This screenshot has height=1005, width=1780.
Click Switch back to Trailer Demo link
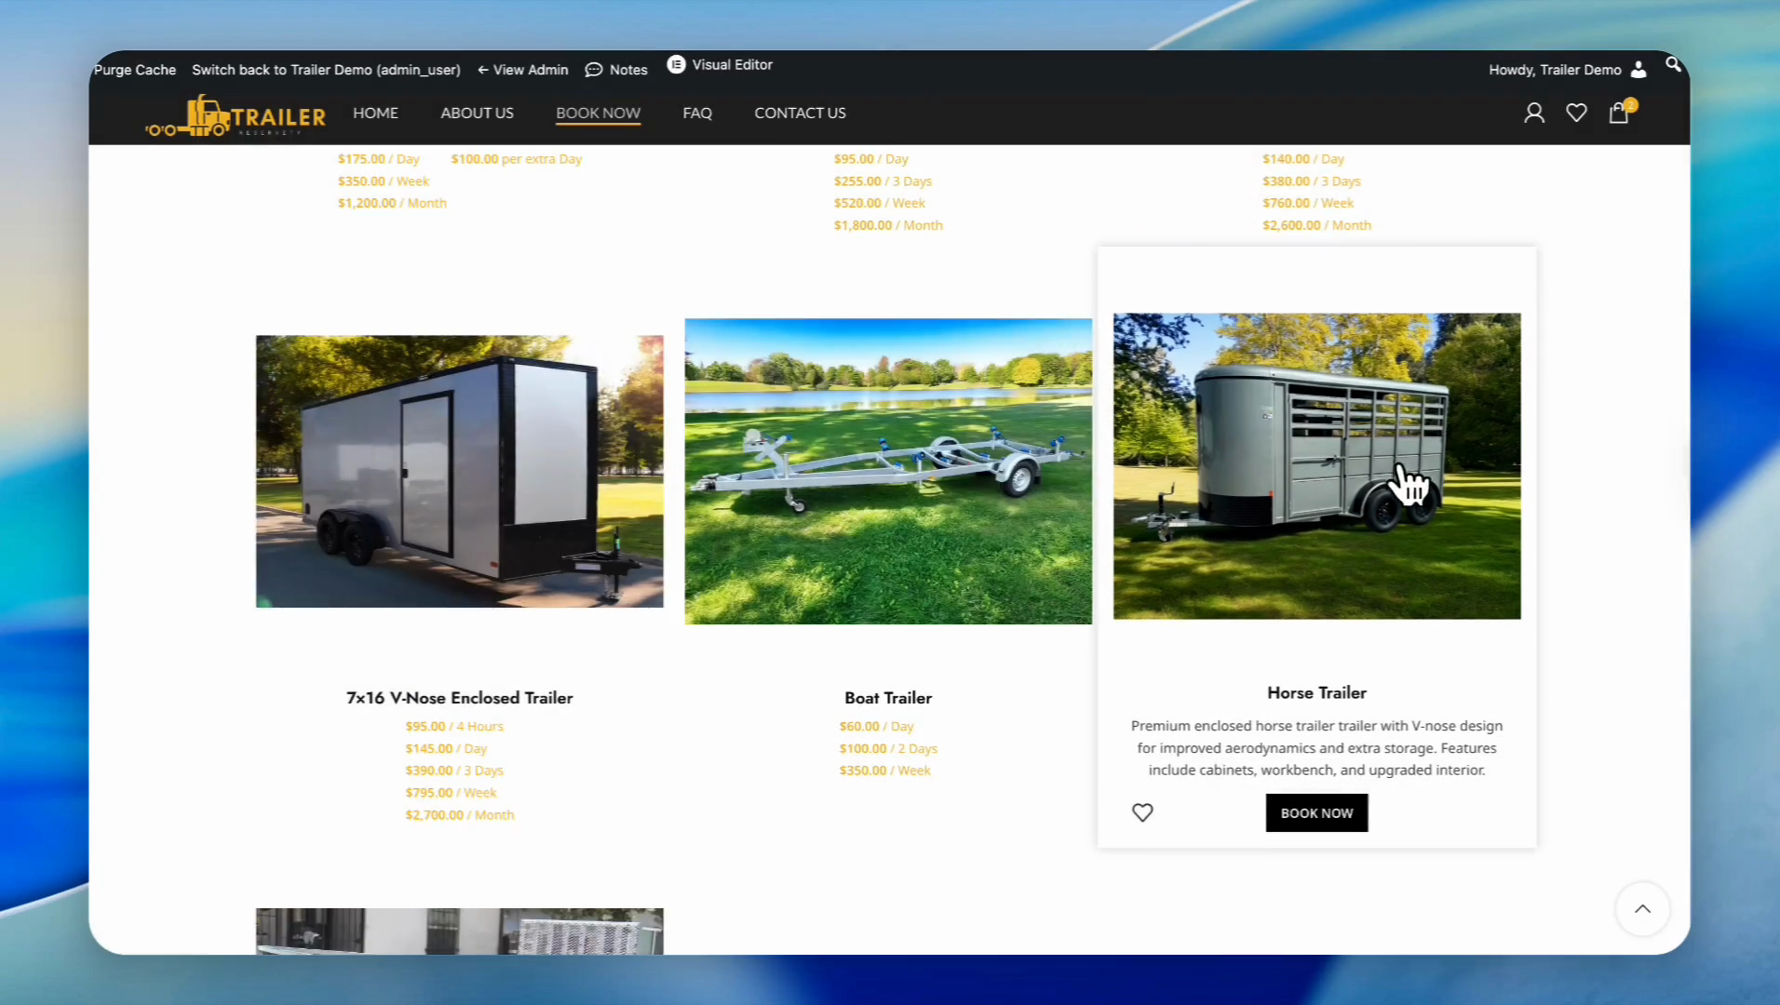tap(326, 70)
